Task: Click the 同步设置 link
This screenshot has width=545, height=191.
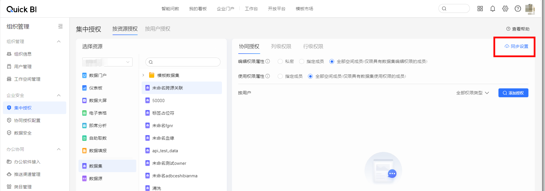Action: 516,46
